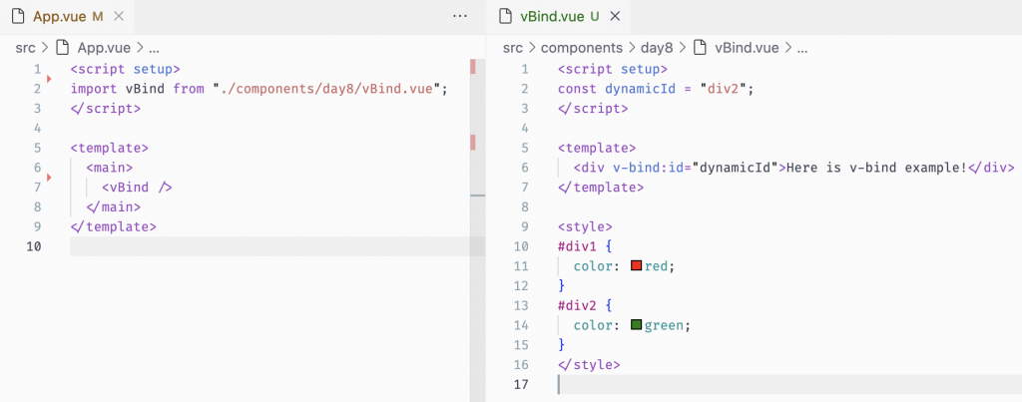Click the #div1 selector
The width and height of the screenshot is (1022, 402).
577,246
